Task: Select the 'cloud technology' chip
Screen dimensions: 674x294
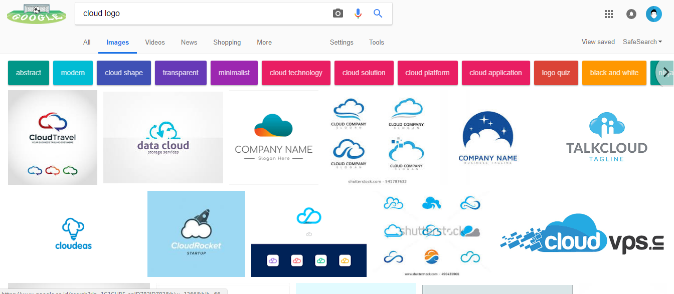Action: pos(296,73)
